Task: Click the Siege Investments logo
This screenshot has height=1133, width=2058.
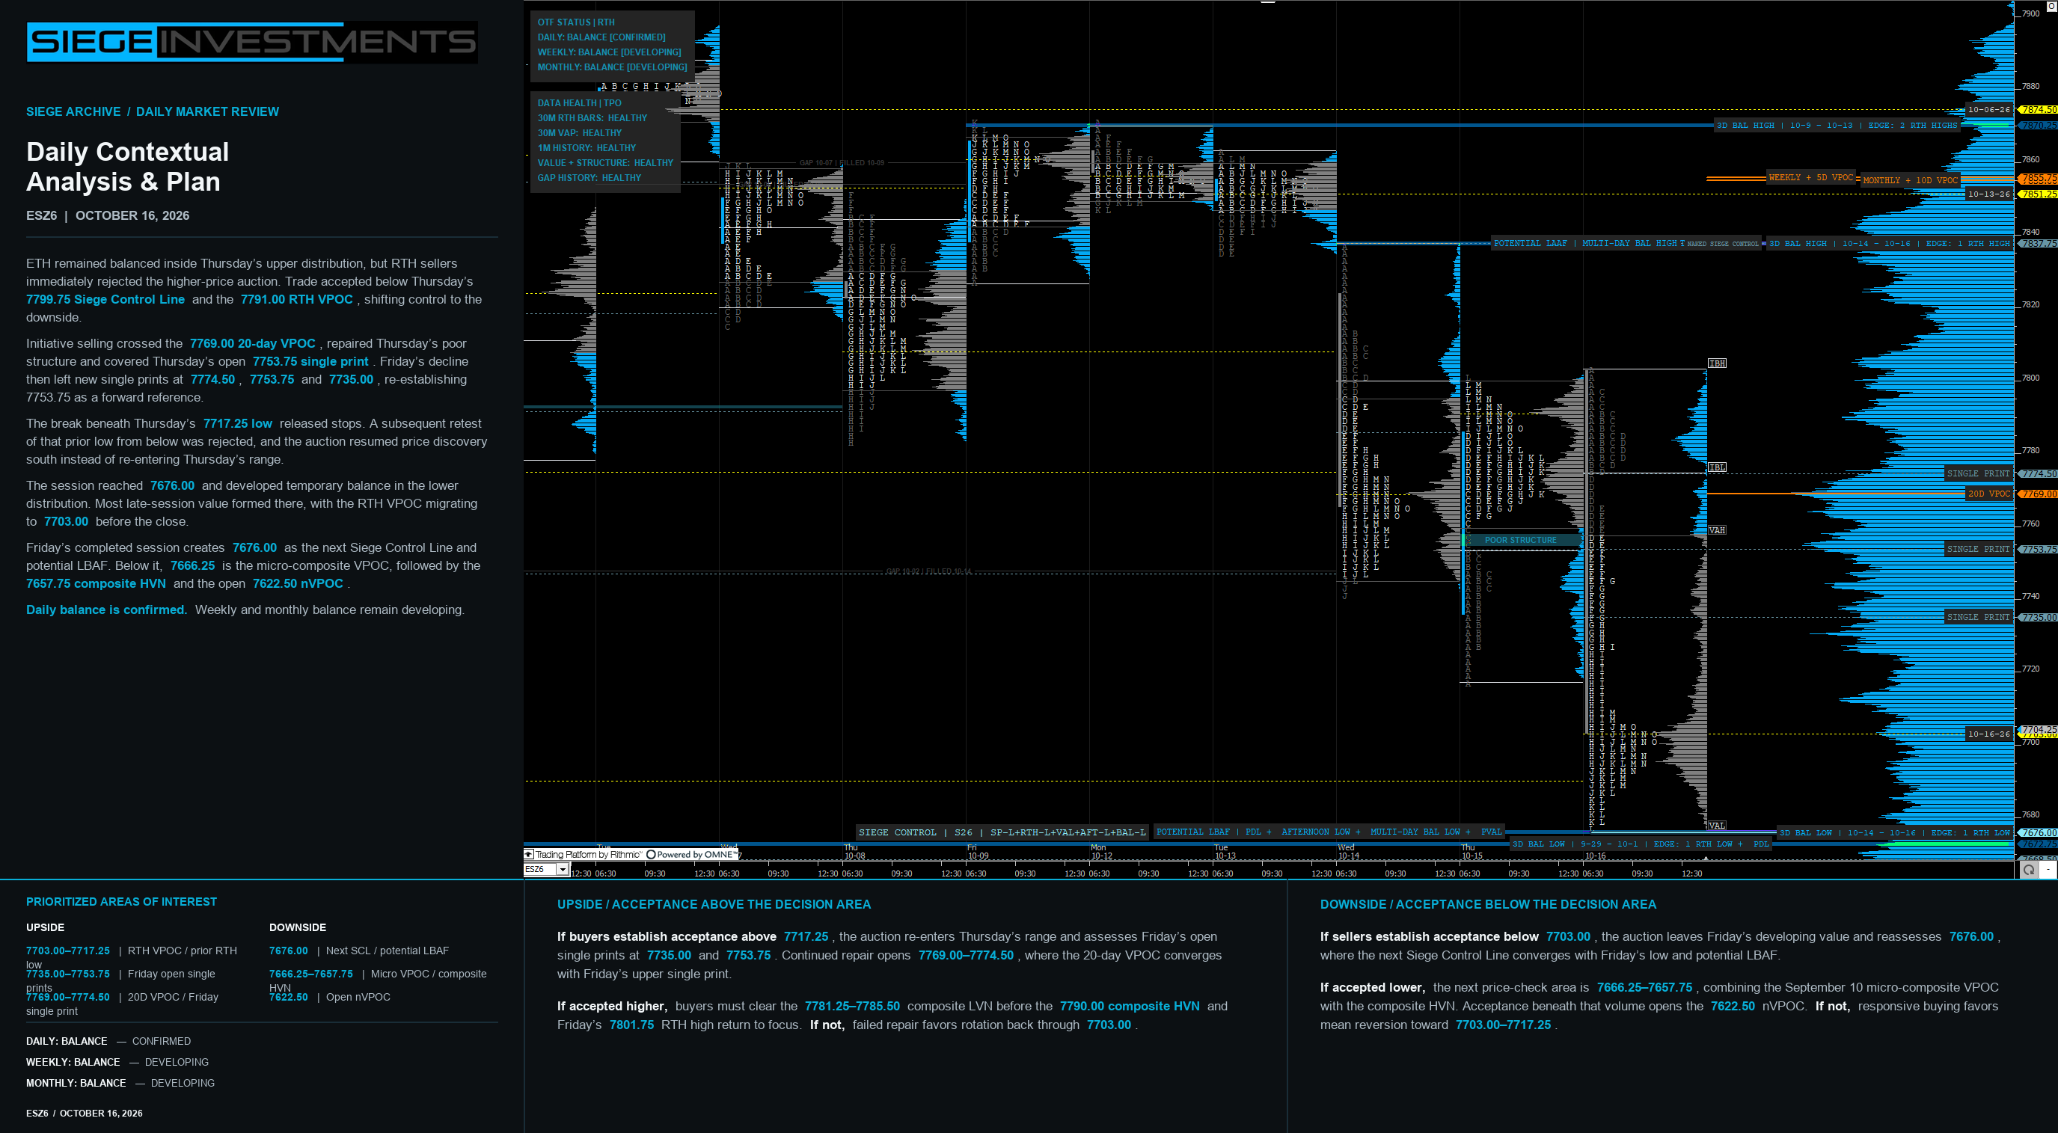Action: [251, 42]
